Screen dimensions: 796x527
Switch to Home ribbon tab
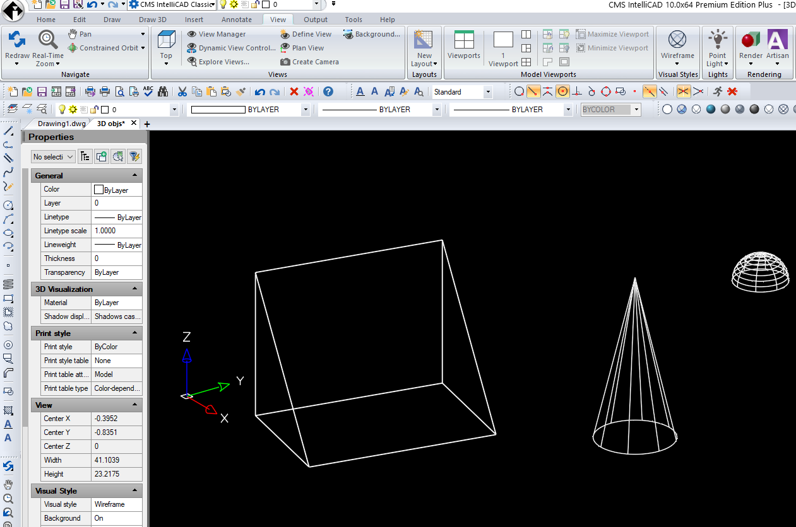point(46,20)
